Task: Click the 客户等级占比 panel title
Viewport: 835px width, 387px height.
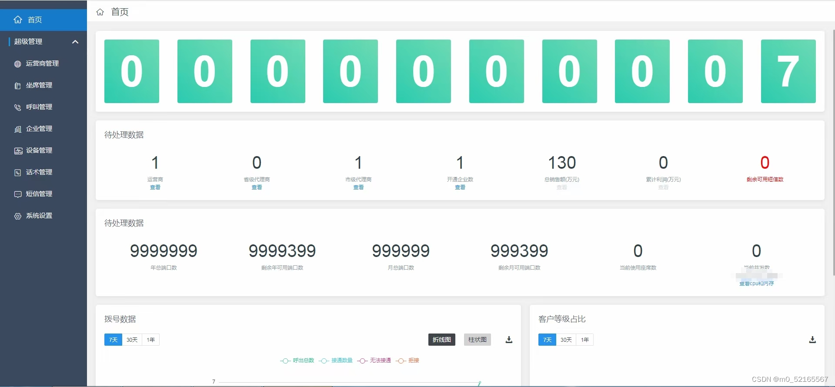Action: 562,319
